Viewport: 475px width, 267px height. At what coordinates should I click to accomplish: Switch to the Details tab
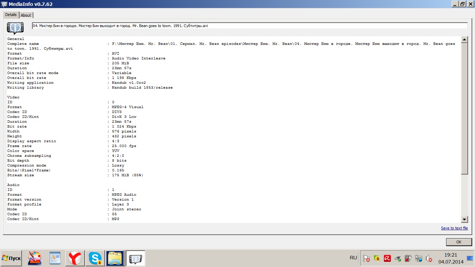point(11,15)
